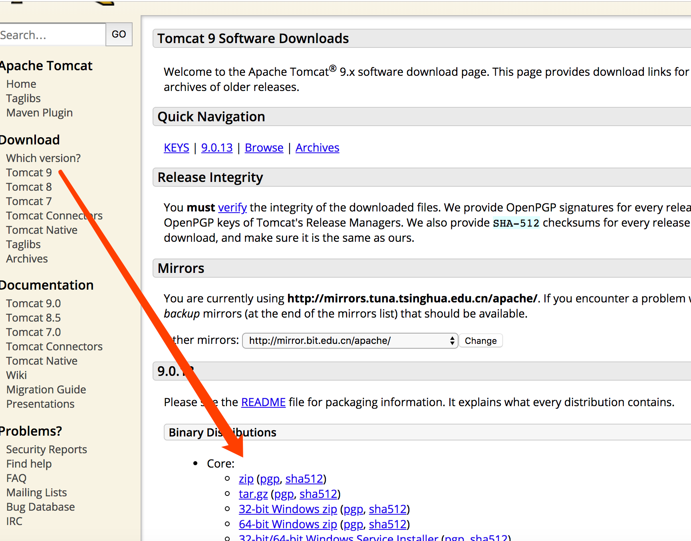Open the Find help link
This screenshot has width=691, height=541.
(29, 464)
